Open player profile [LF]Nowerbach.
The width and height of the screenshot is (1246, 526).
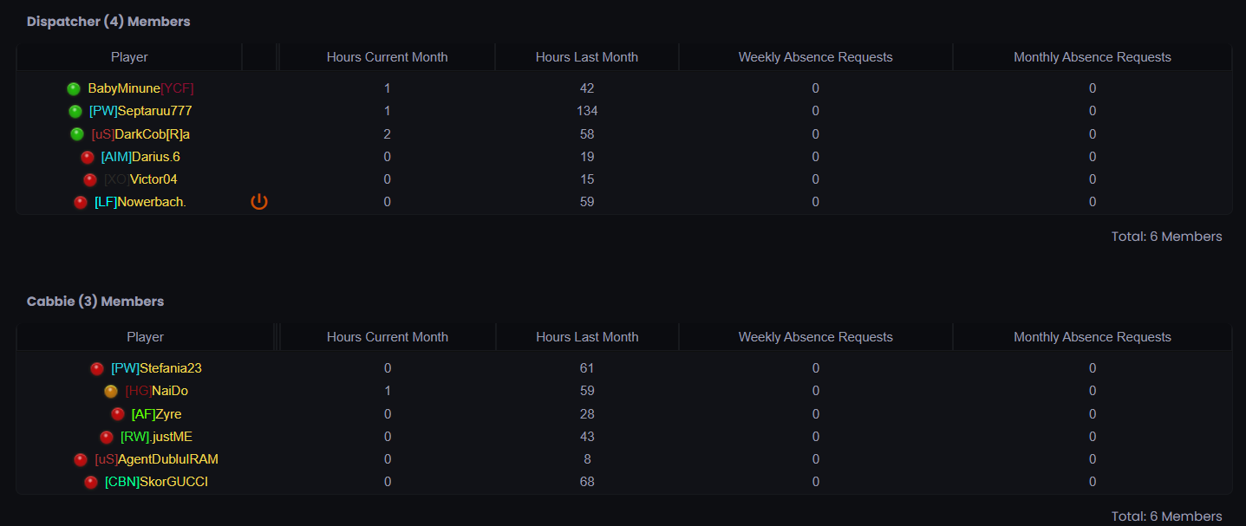pos(140,202)
